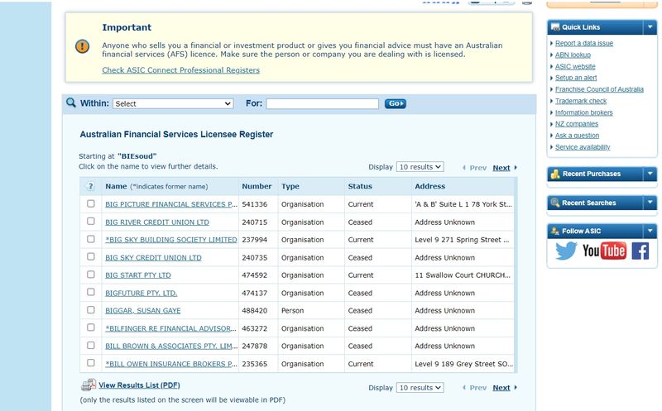Expand the Recent Searches panel arrow

coord(650,203)
